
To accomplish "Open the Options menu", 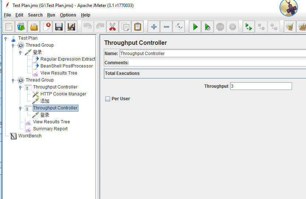I will pos(68,15).
